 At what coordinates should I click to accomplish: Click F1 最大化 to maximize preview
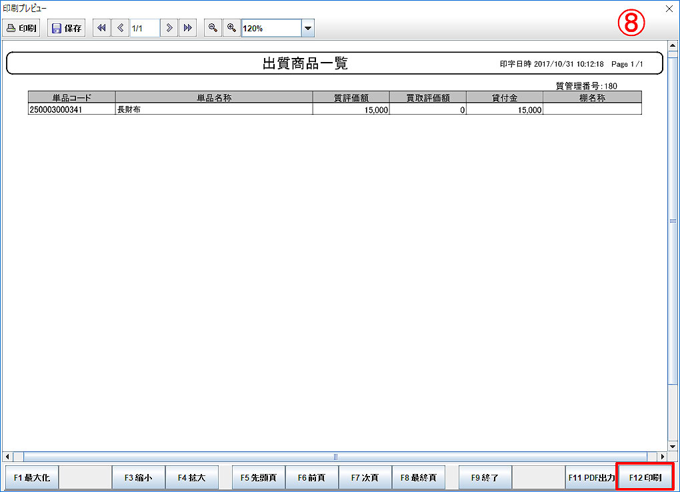[x=31, y=477]
